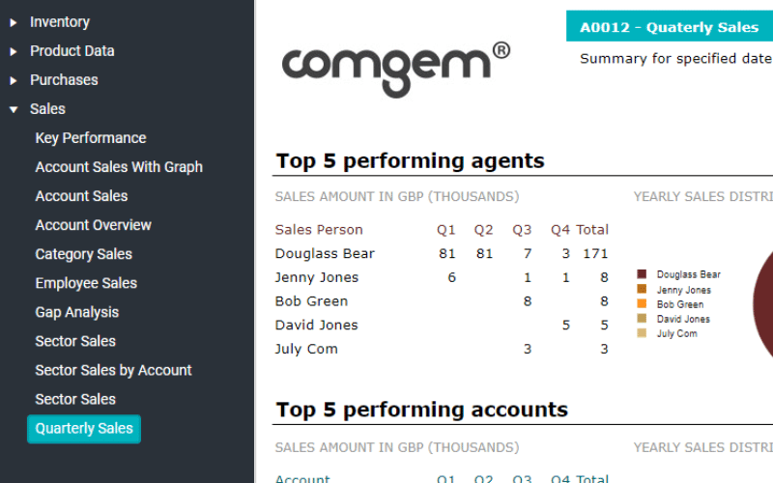The width and height of the screenshot is (773, 483).
Task: Click the dark red pie chart slice
Action: [764, 305]
